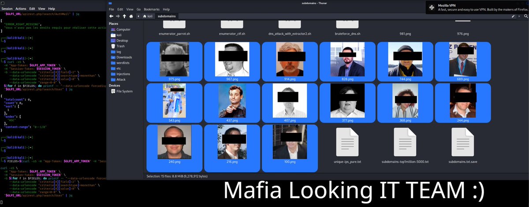
Task: Select the 216.png thumbnail
Action: pyautogui.click(x=232, y=142)
